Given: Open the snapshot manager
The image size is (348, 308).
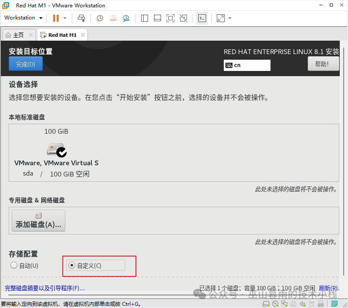Looking at the screenshot, I should click(126, 18).
